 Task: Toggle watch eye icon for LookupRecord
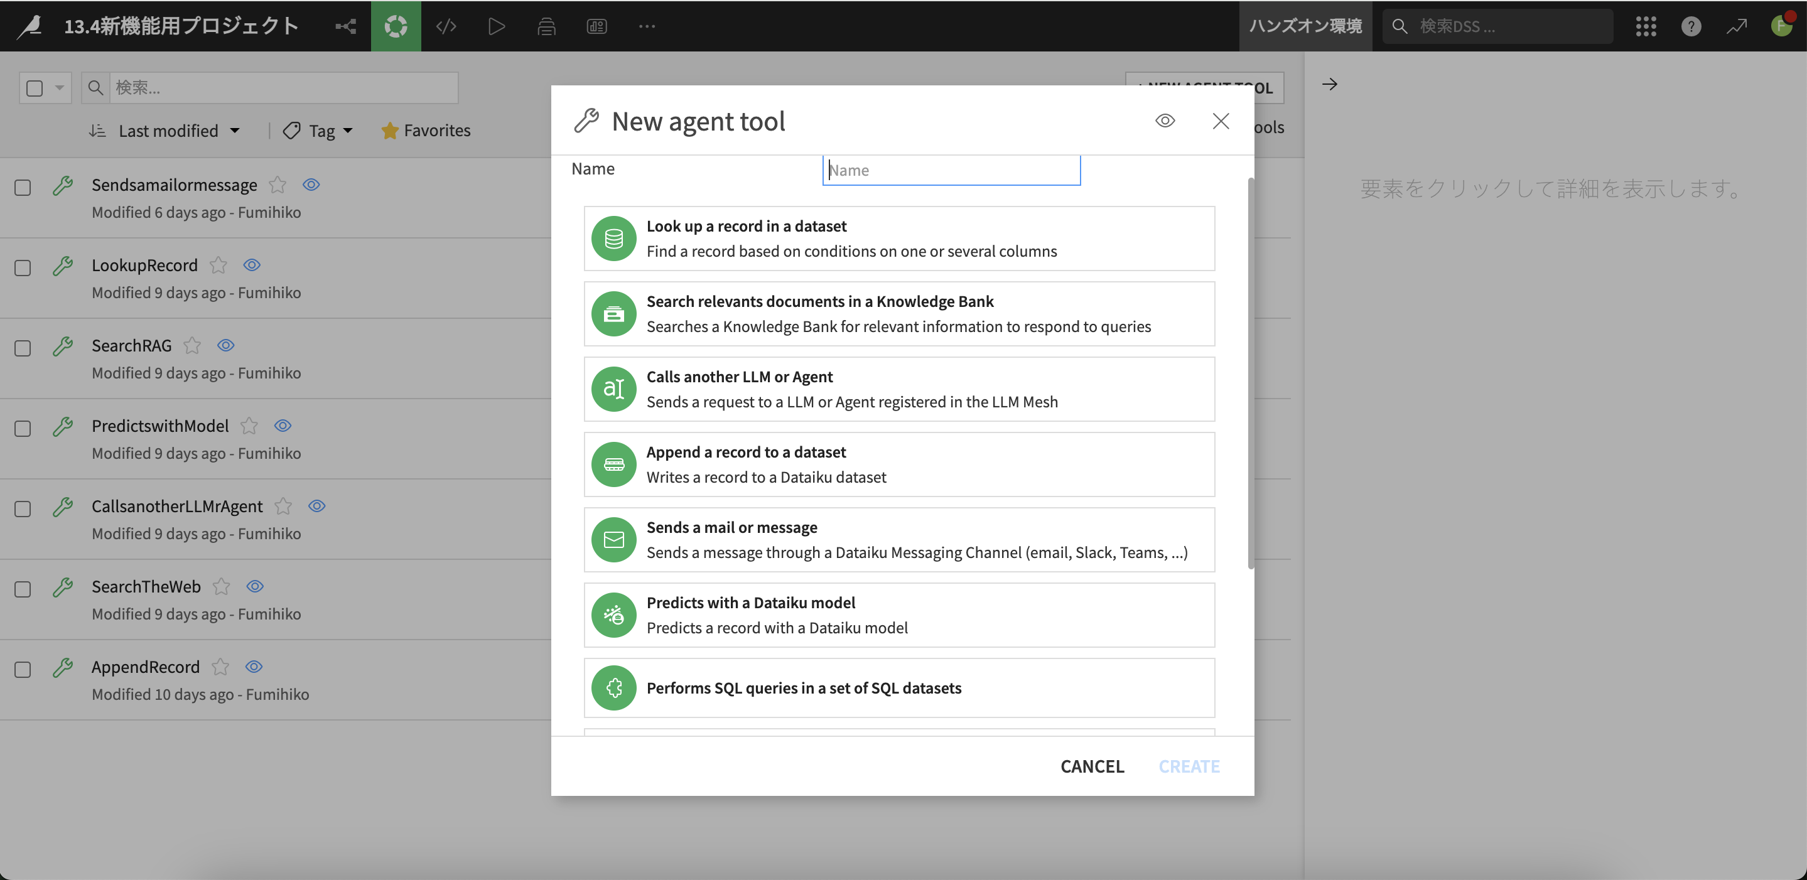coord(252,265)
